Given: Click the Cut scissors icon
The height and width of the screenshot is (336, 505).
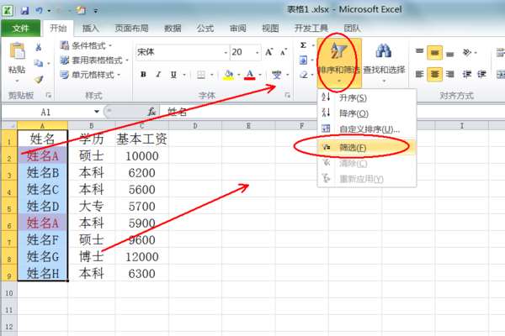Looking at the screenshot, I should click(x=39, y=47).
